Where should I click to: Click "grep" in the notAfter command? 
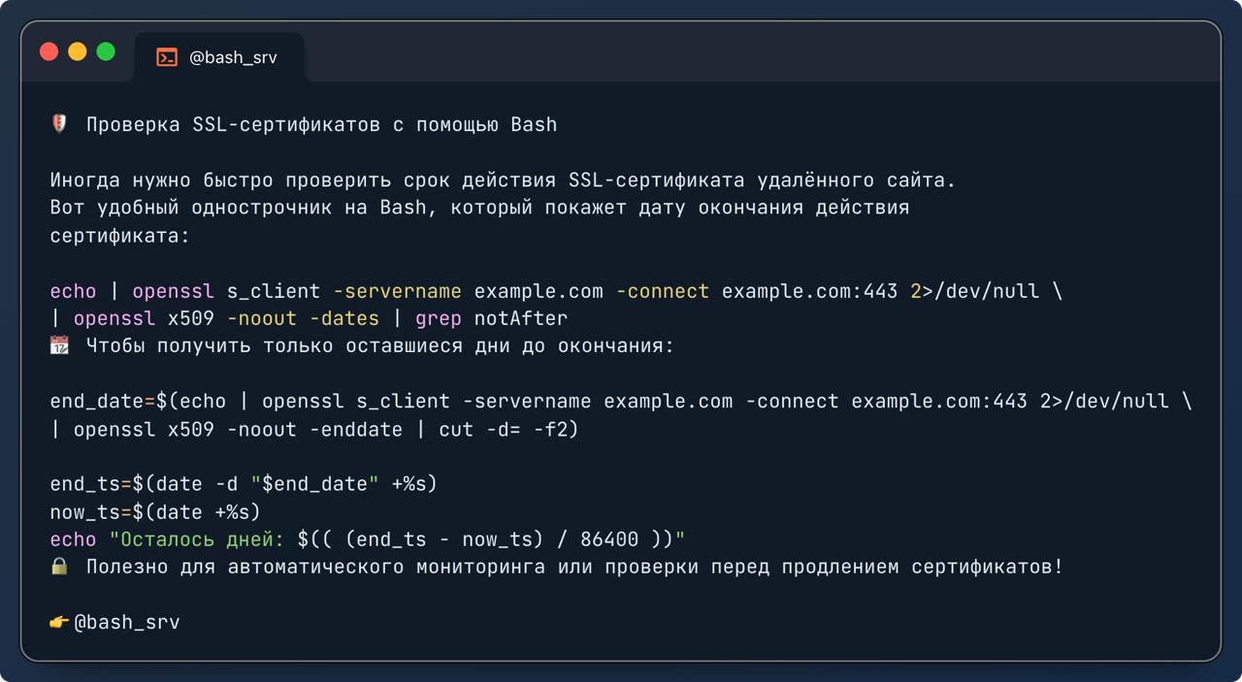point(439,318)
